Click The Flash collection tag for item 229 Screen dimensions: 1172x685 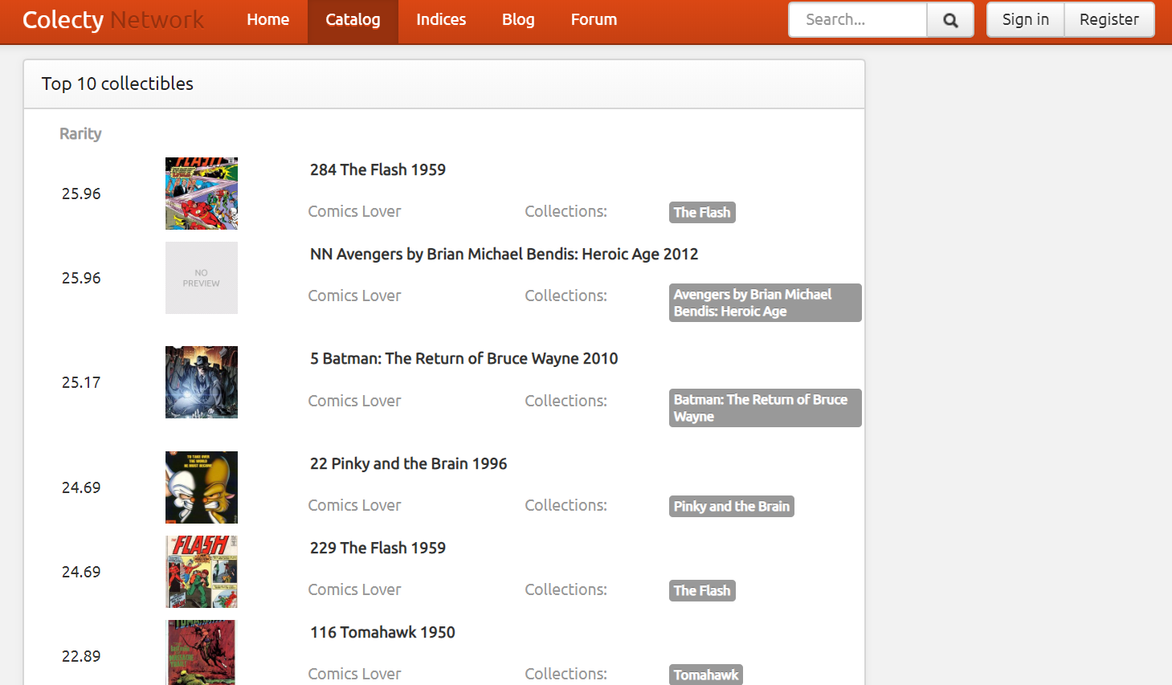coord(702,590)
